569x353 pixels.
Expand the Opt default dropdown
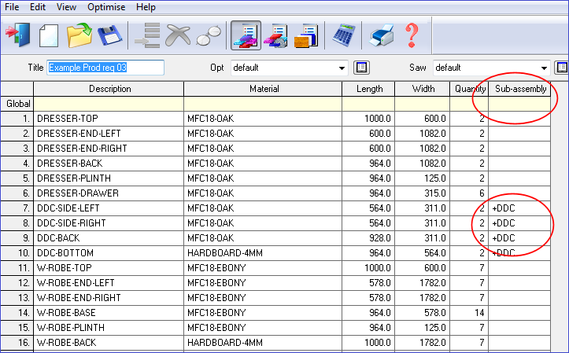341,68
